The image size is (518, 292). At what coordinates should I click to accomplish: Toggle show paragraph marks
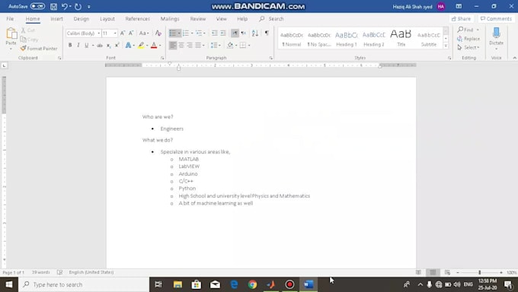(x=267, y=33)
